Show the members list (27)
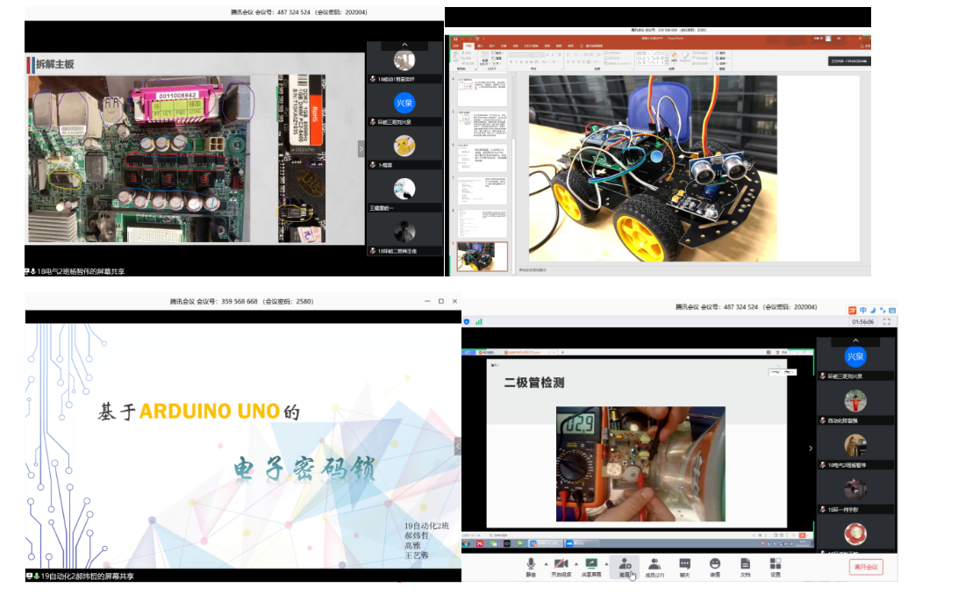 coord(654,567)
